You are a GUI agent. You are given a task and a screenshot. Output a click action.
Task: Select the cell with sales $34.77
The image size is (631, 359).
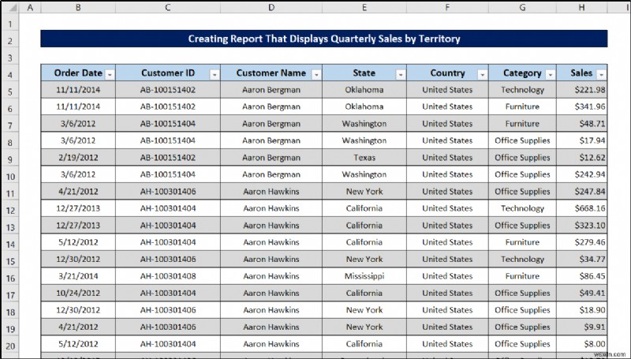pos(582,259)
